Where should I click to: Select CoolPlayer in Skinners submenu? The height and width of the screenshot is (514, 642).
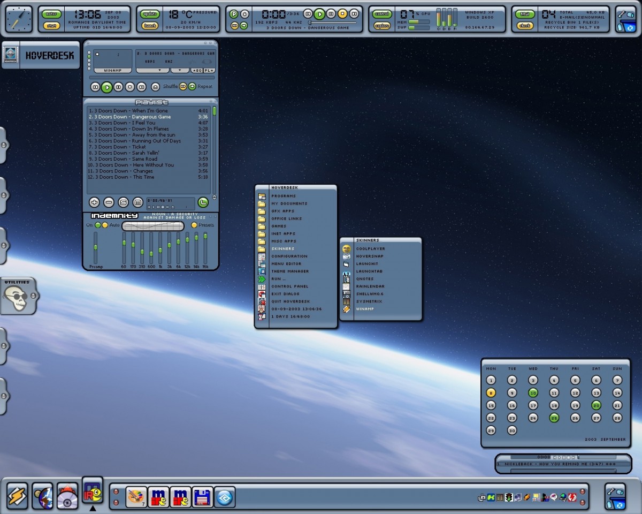(381, 248)
